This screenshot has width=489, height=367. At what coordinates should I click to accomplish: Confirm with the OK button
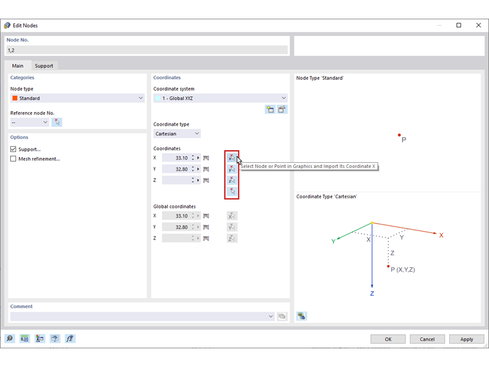click(x=388, y=339)
